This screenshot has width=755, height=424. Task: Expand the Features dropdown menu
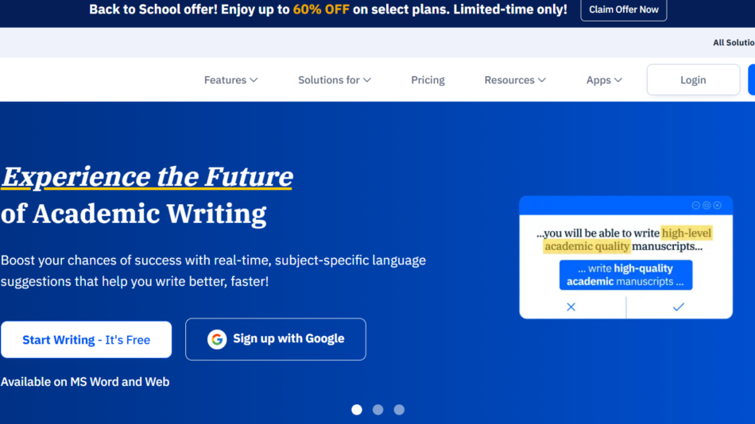230,80
